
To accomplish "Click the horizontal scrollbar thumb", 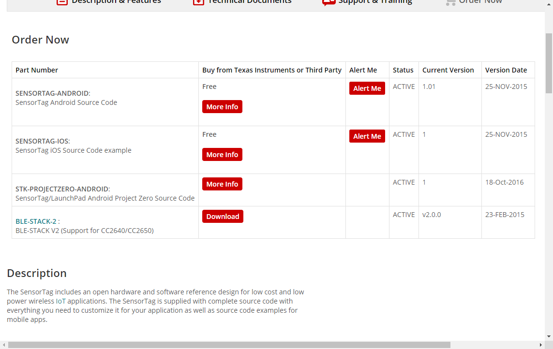I will [229, 345].
